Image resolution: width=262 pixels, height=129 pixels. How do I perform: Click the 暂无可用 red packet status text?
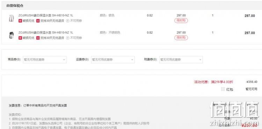251,89
